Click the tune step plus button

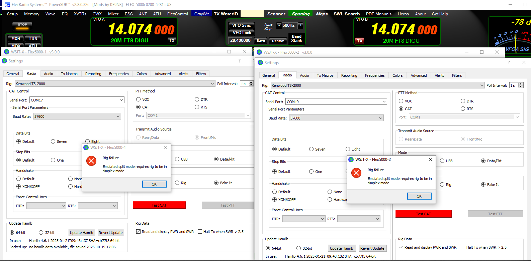300,25
